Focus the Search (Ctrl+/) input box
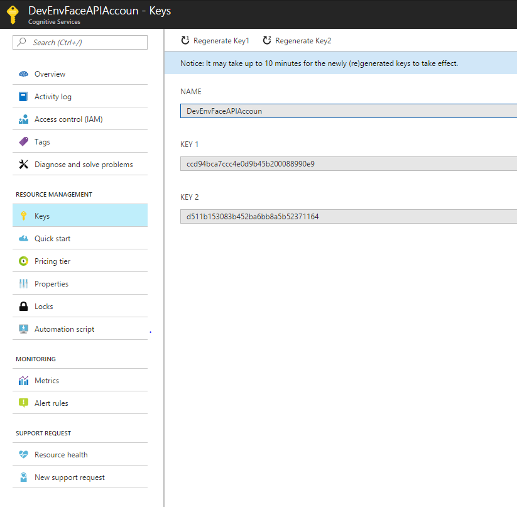 pos(80,42)
